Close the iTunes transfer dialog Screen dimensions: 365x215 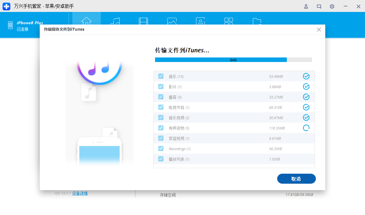pos(319,29)
